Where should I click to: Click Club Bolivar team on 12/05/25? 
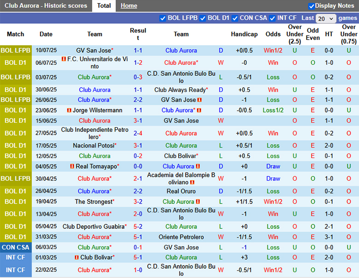181,156
